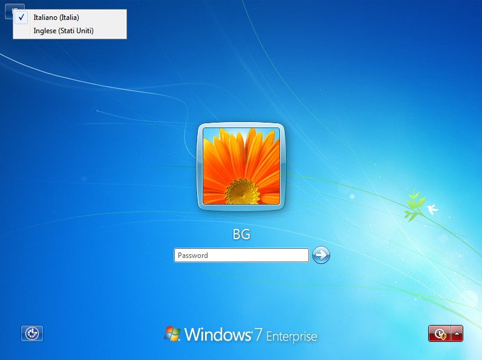Click the red shut down power button

pyautogui.click(x=440, y=333)
